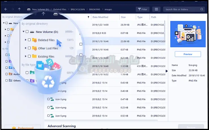Enable the Others file type checkbox
Screen dimensions: 209x130
7,81
